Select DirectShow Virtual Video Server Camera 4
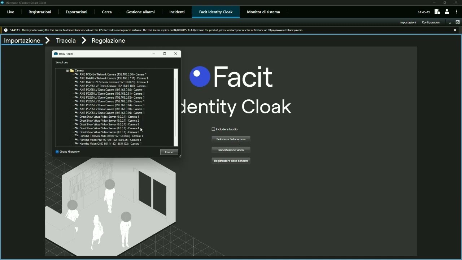 pyautogui.click(x=109, y=128)
